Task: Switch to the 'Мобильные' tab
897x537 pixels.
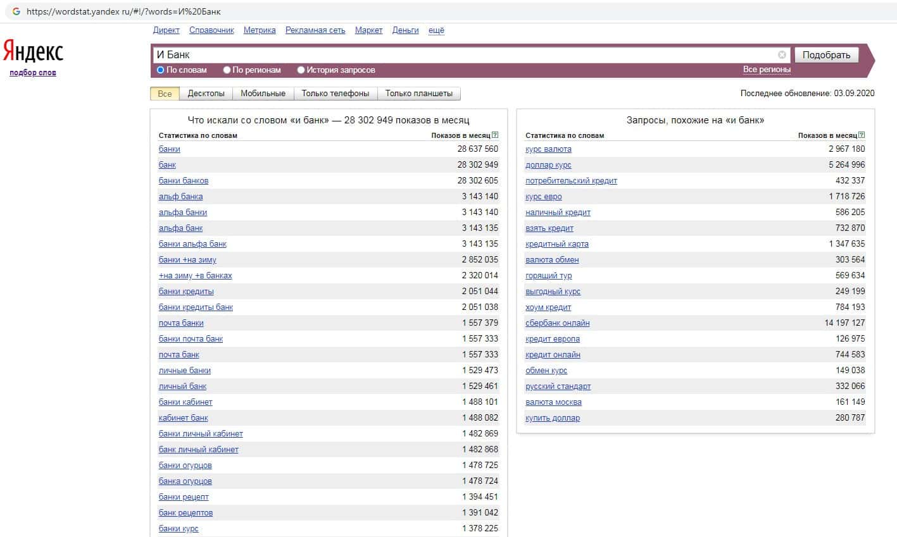Action: tap(263, 94)
